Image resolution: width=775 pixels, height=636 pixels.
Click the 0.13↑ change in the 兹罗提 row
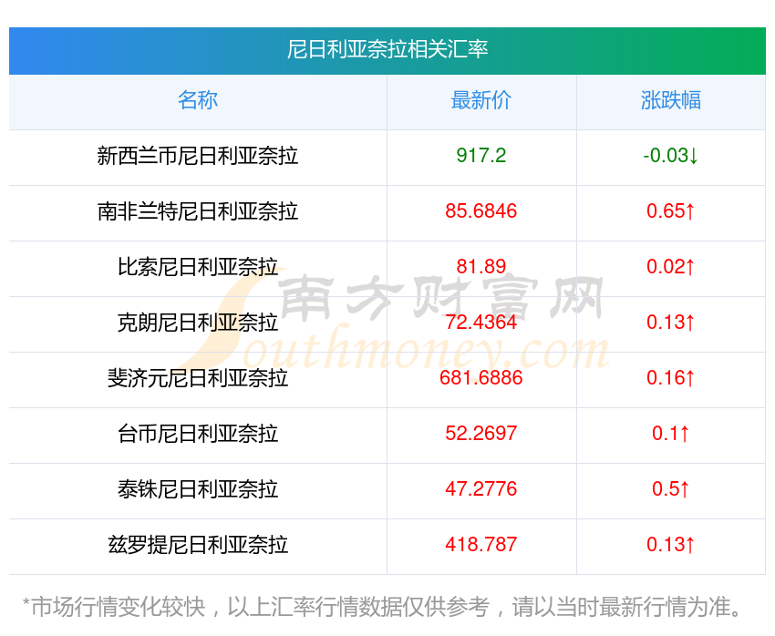point(671,545)
